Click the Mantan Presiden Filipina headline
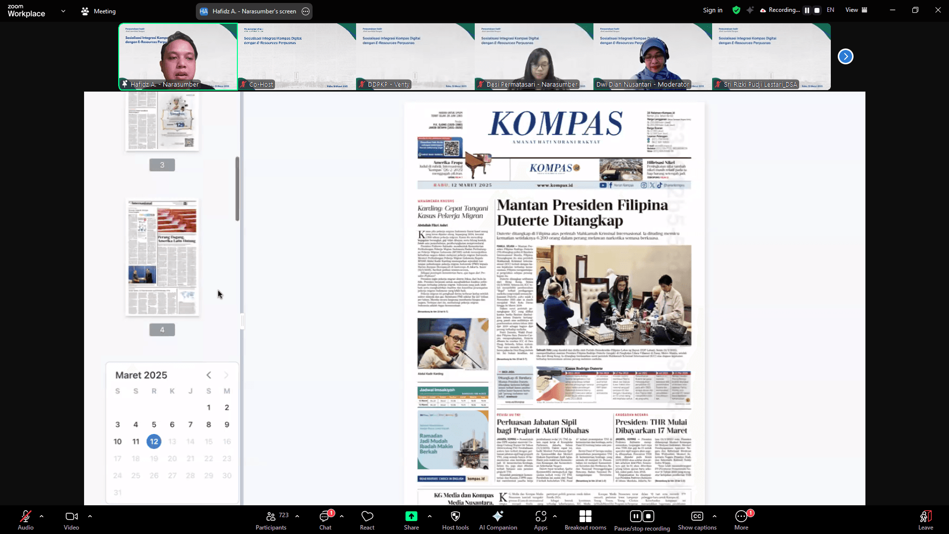 [582, 212]
